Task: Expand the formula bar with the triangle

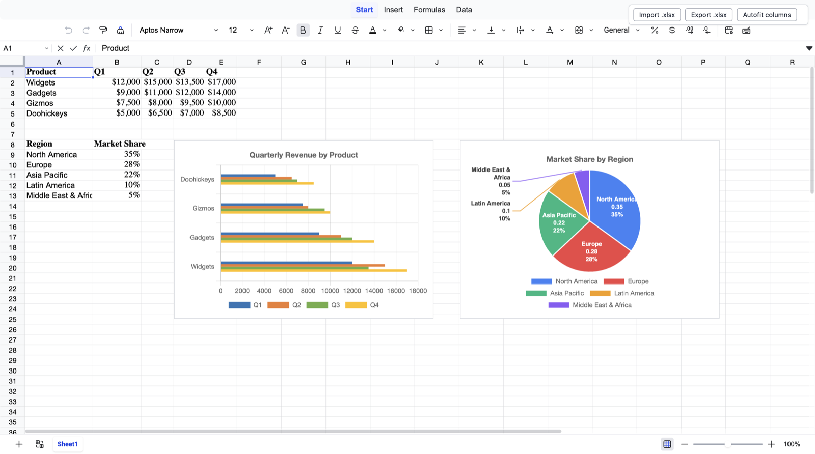Action: coord(809,48)
